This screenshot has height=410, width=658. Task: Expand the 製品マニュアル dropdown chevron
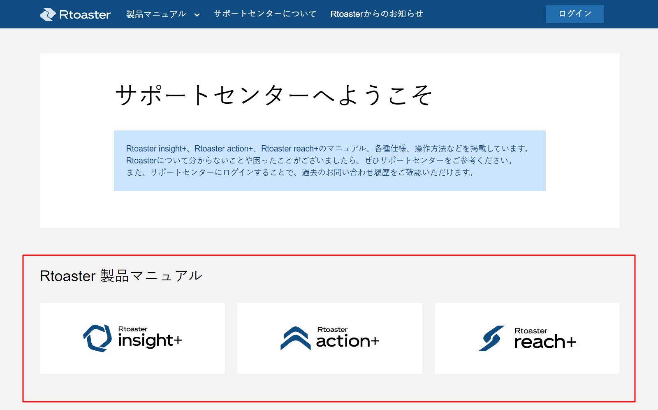coord(197,15)
